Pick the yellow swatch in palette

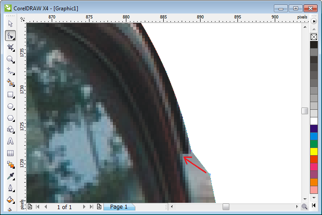314,152
